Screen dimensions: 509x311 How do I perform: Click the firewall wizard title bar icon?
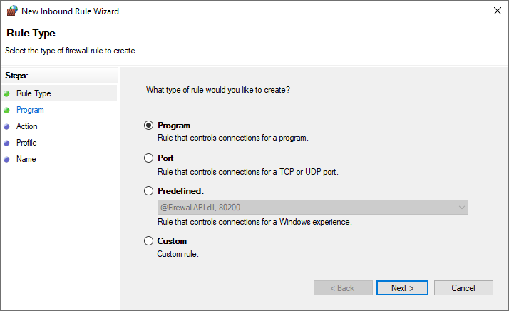pos(12,11)
